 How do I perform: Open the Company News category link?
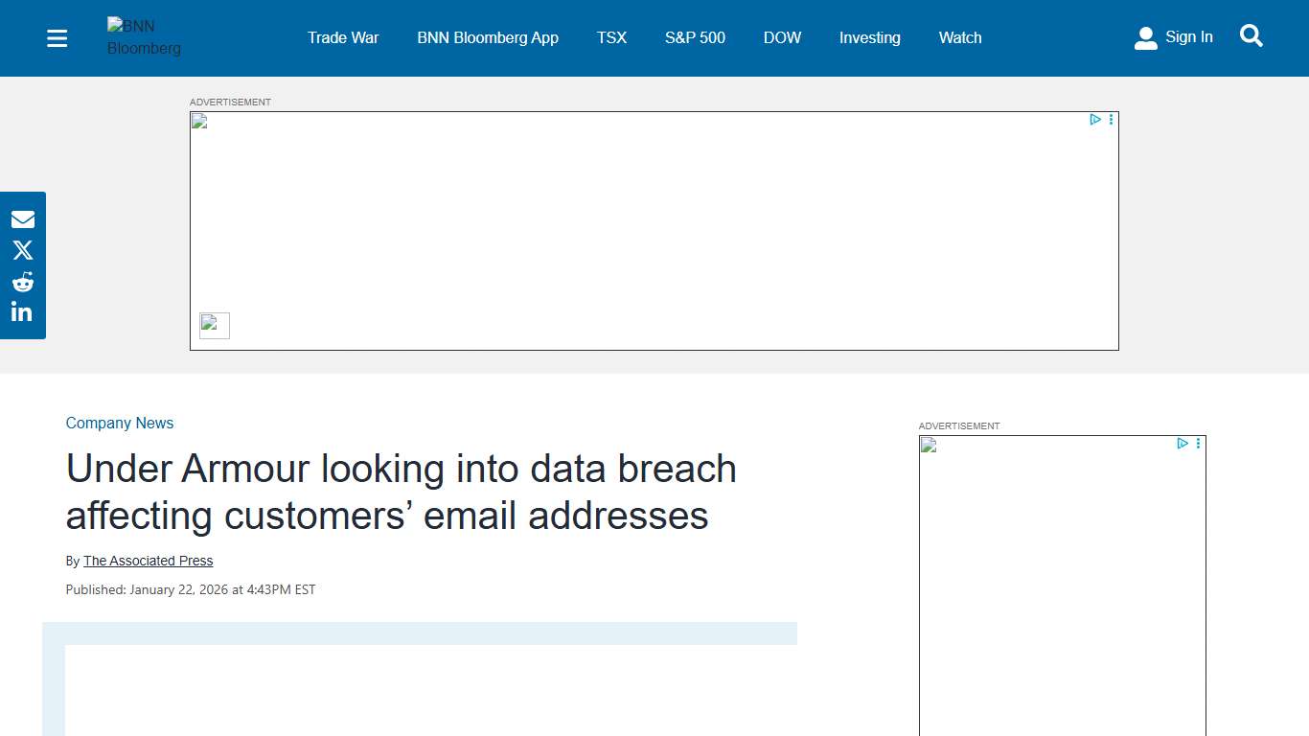point(120,423)
